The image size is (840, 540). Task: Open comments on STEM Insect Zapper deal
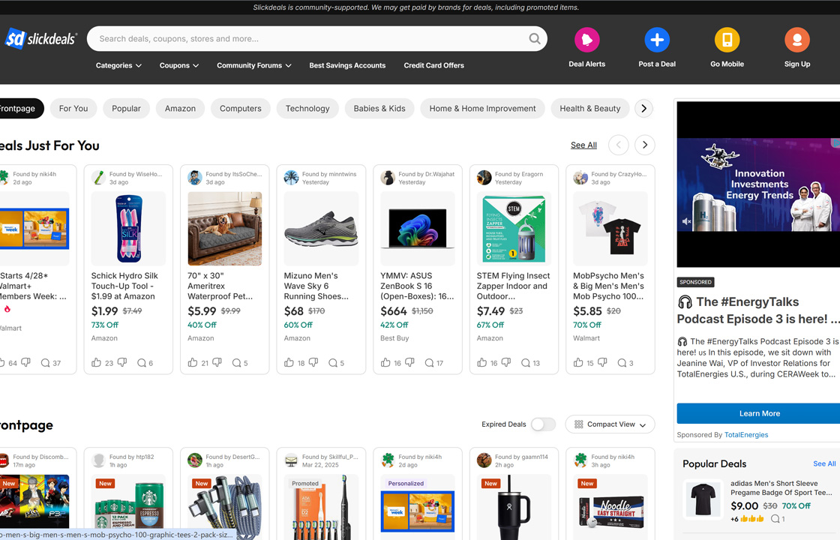click(526, 363)
